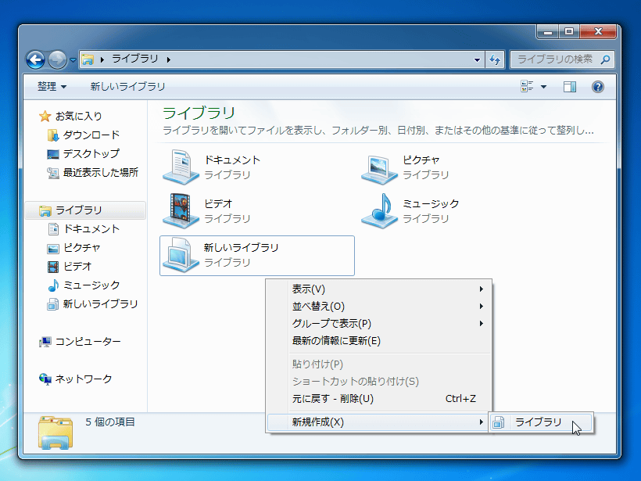The image size is (641, 481).
Task: Toggle the preview pane icon
Action: [x=569, y=87]
